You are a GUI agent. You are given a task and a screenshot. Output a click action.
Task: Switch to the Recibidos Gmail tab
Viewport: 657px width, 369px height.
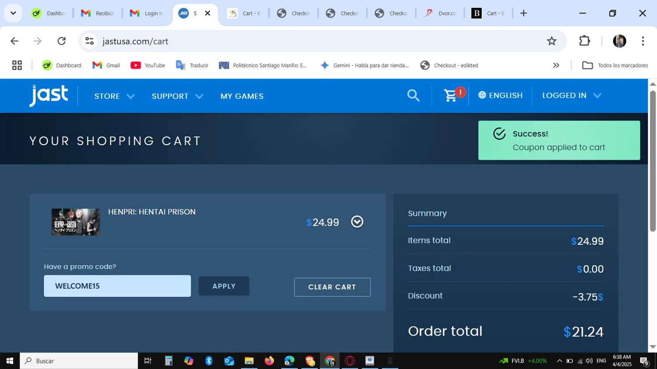point(98,13)
